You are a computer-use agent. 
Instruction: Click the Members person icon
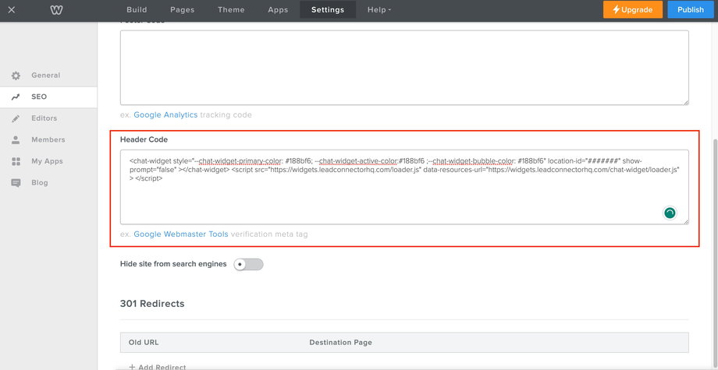pyautogui.click(x=16, y=140)
